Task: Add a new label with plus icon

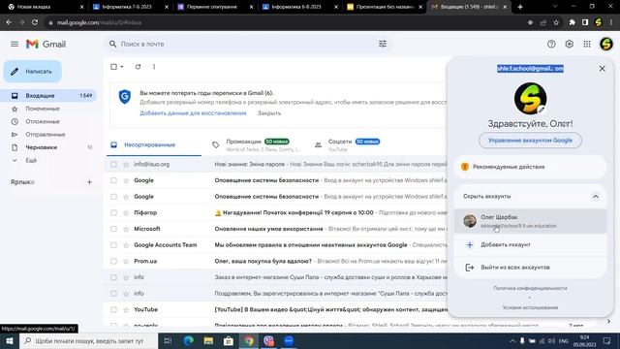Action: 89,182
